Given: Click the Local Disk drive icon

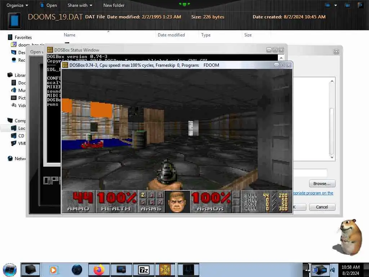Looking at the screenshot, I should tap(14, 128).
